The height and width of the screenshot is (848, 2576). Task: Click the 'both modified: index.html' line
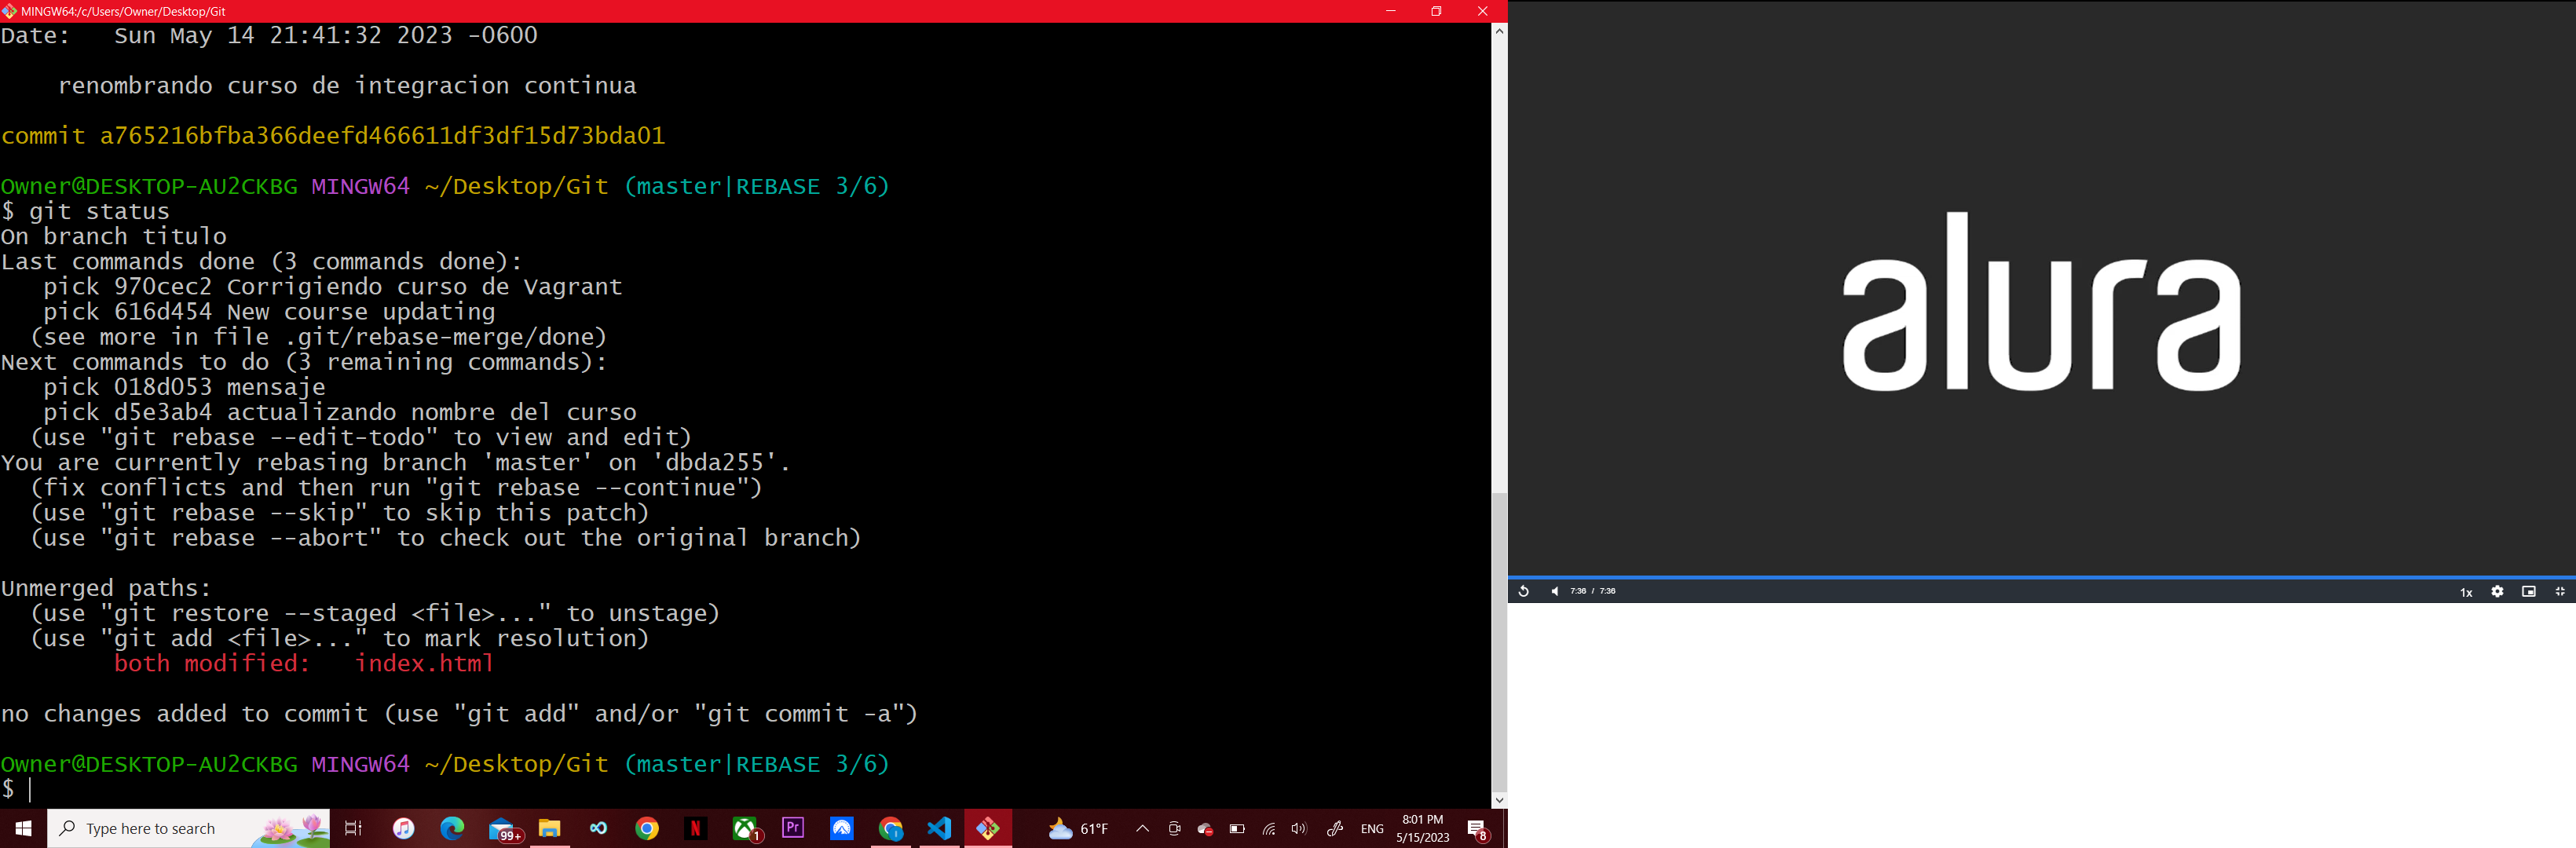(304, 663)
